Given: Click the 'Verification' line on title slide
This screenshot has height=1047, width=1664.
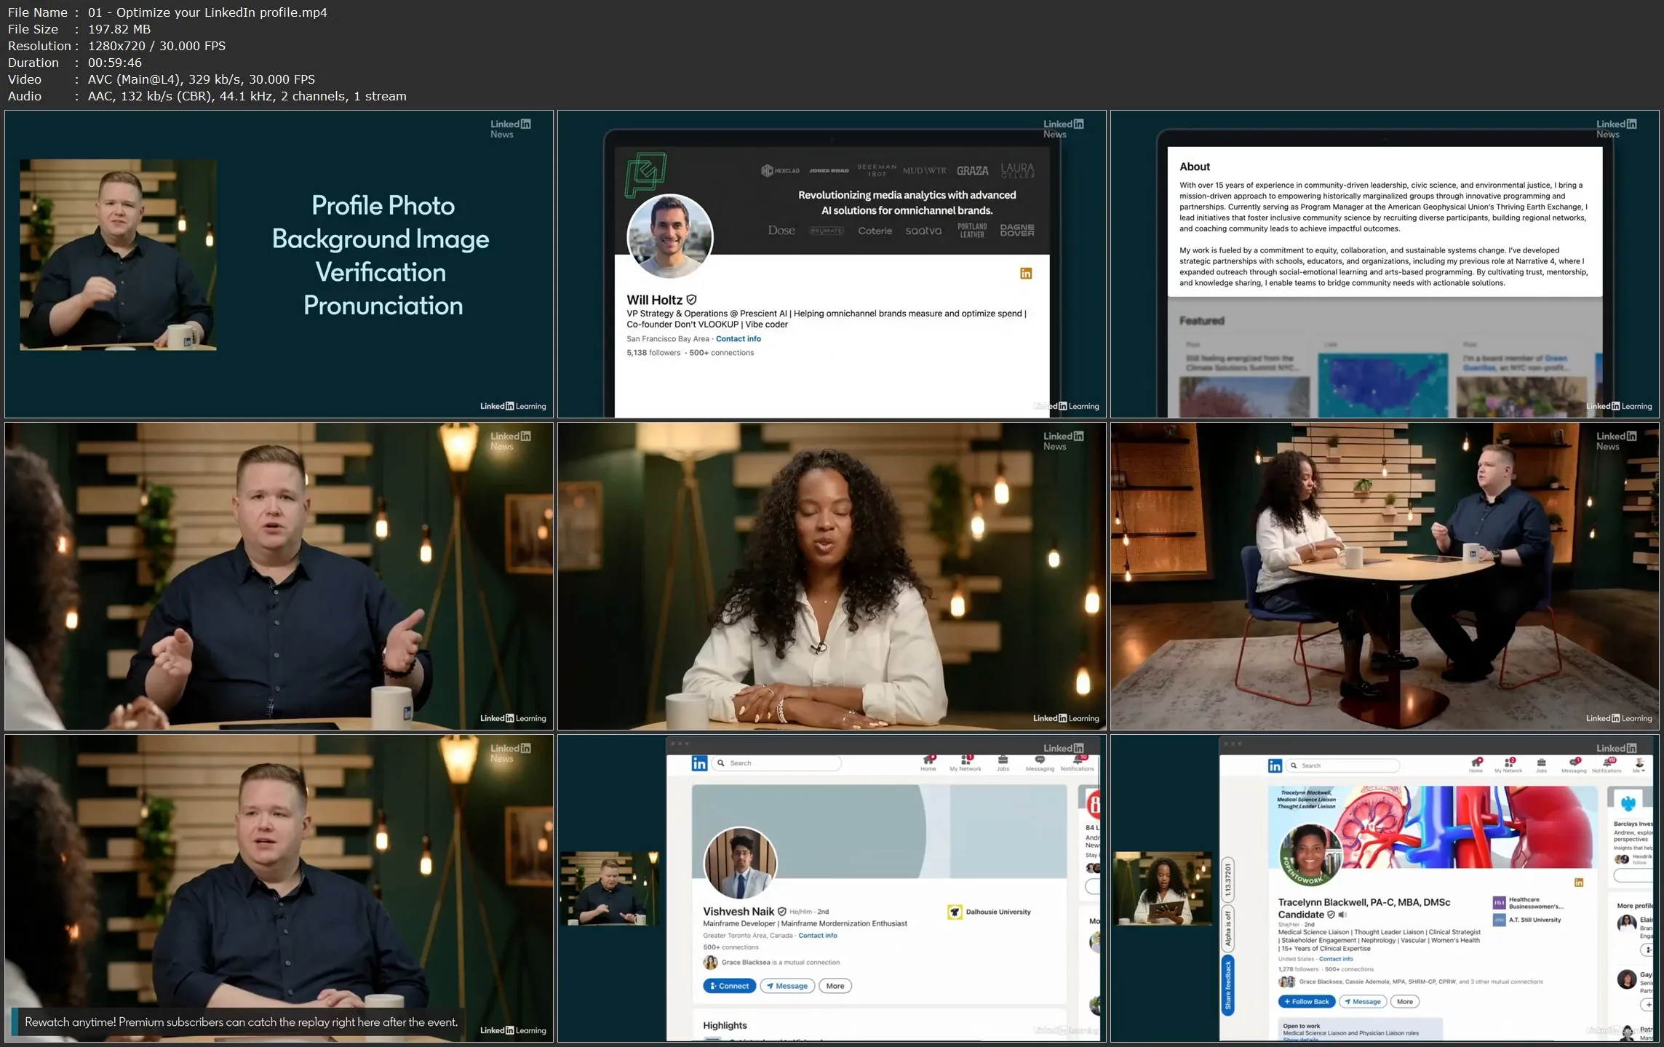Looking at the screenshot, I should click(x=381, y=272).
